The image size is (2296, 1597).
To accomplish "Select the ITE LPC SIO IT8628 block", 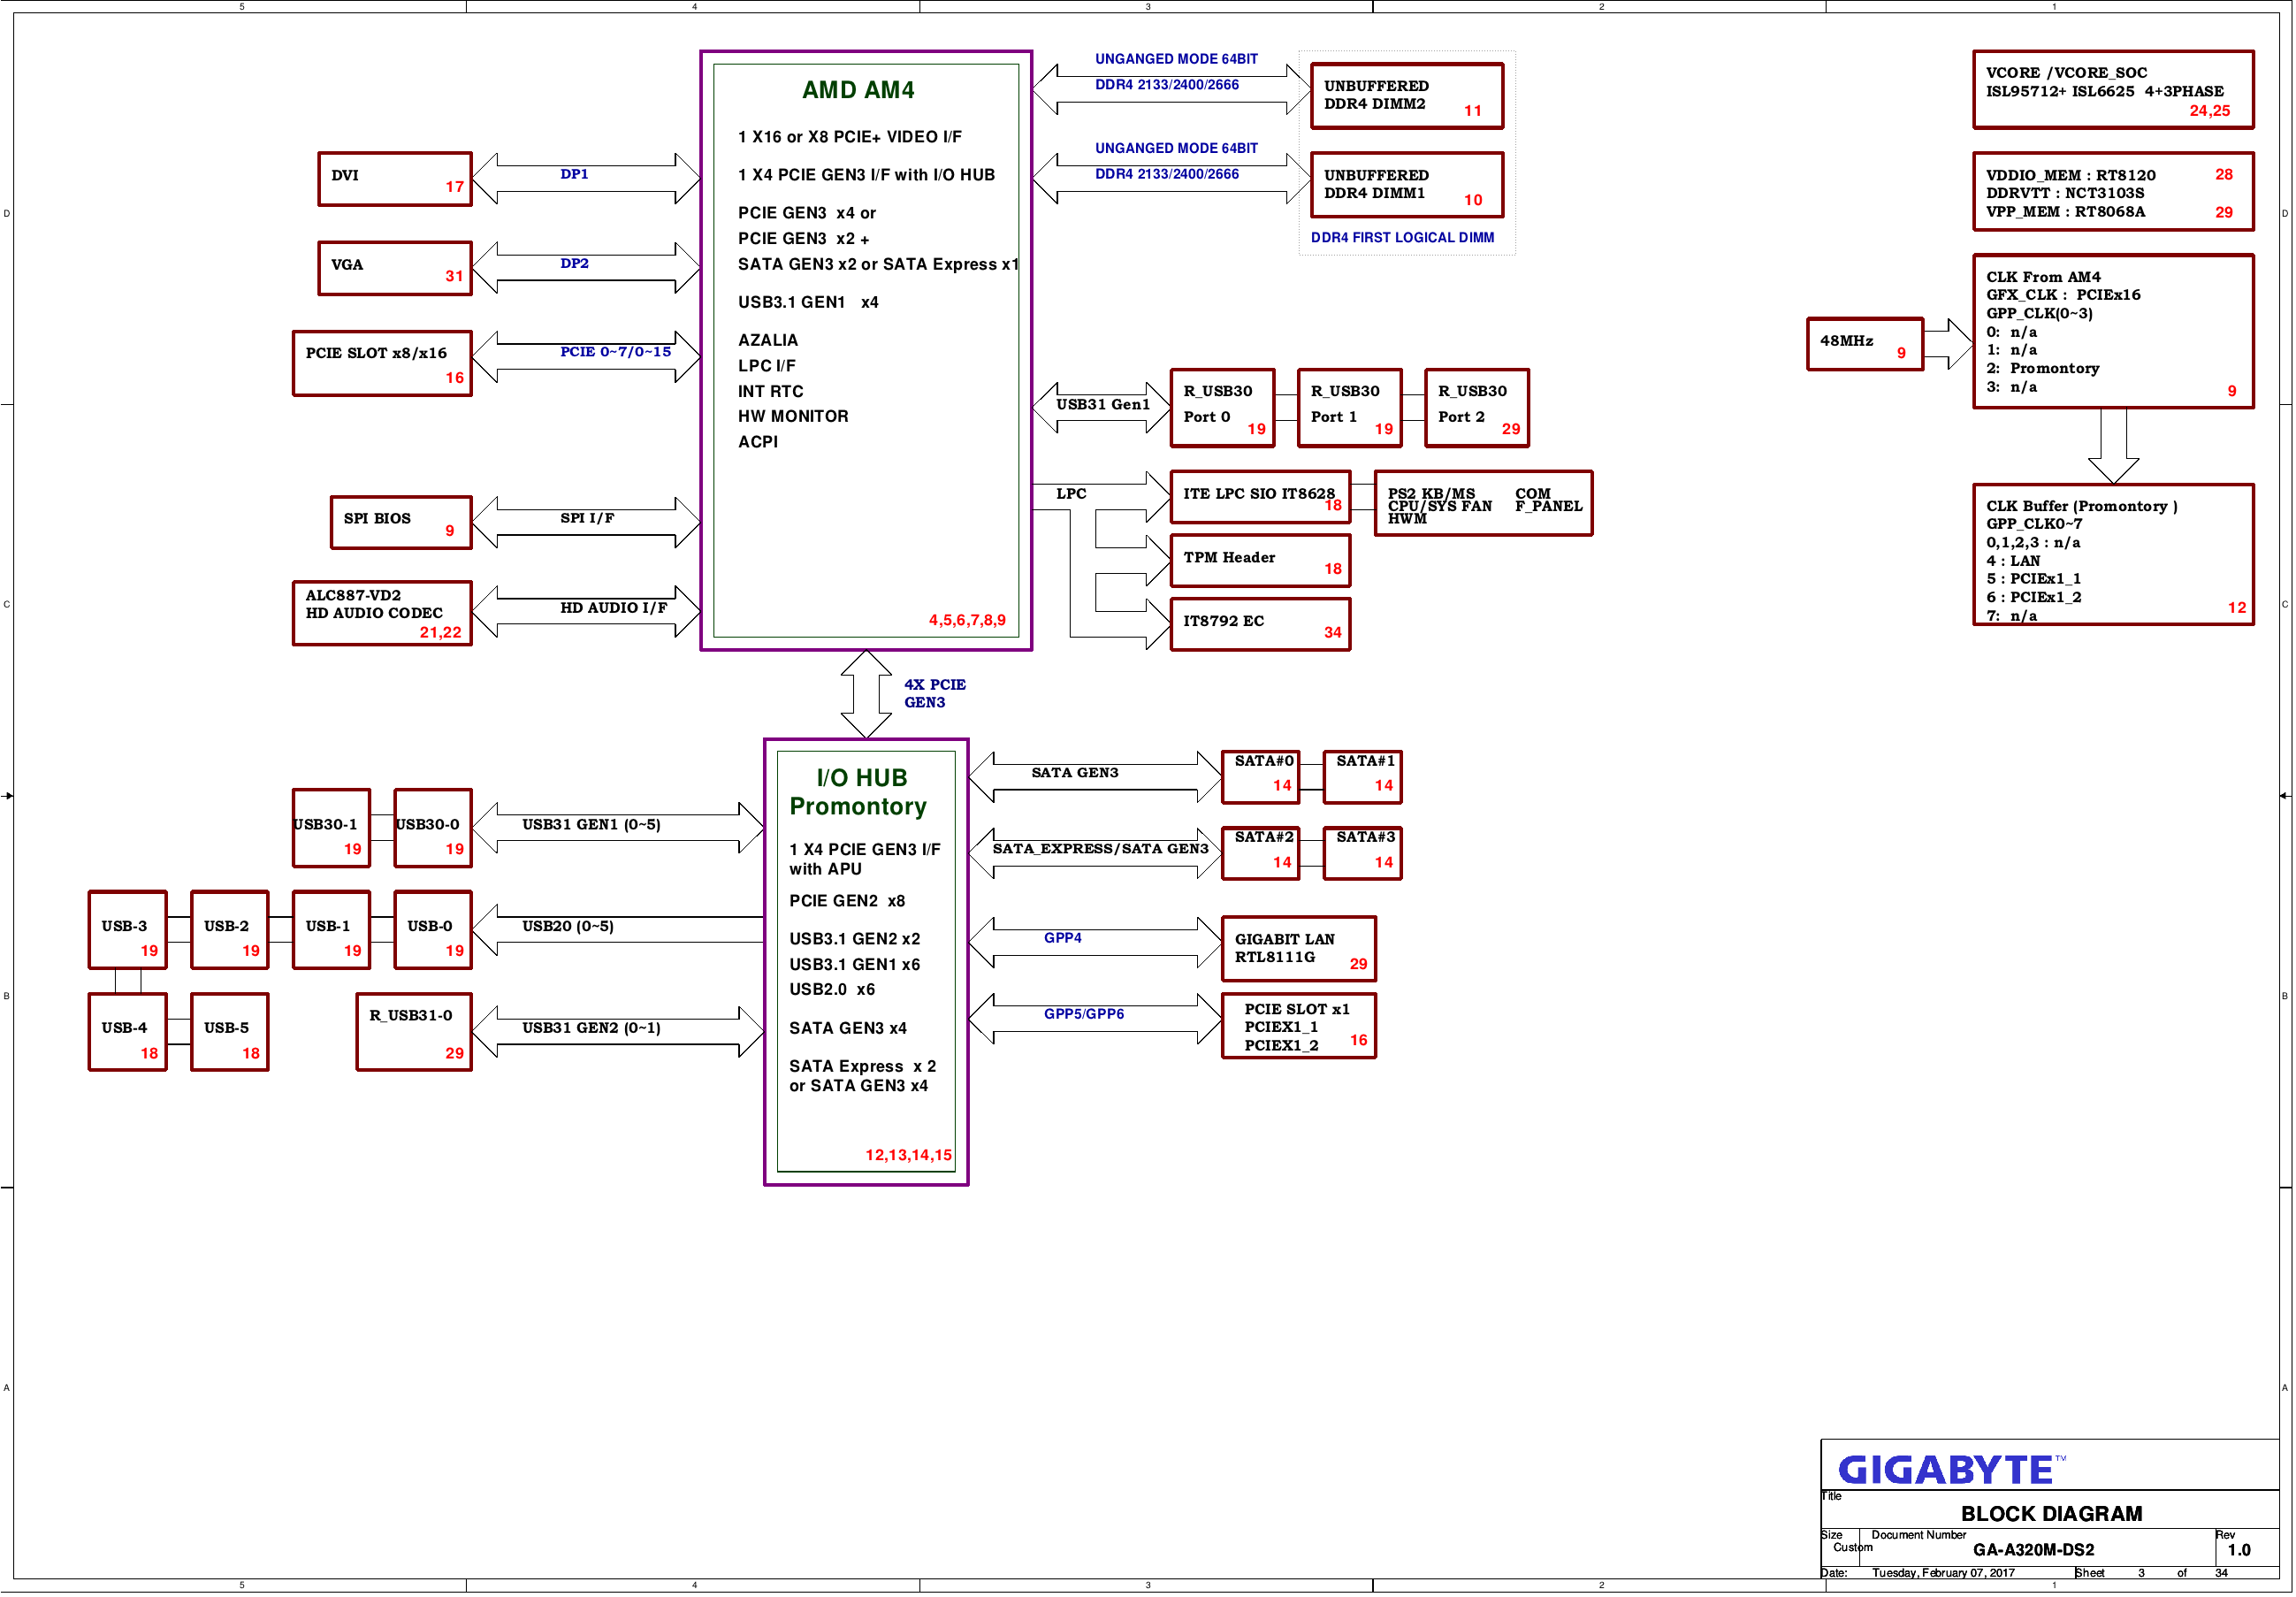I will (1259, 497).
